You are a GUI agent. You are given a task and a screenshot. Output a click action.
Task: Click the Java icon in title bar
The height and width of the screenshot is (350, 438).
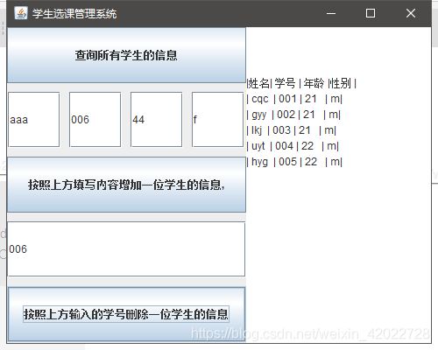[21, 13]
